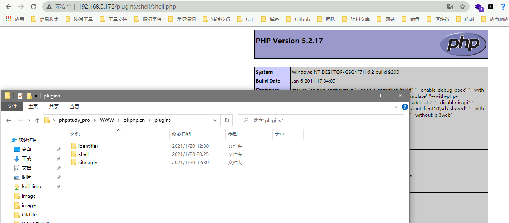
Task: Refresh the plugins folder view
Action: [227, 120]
